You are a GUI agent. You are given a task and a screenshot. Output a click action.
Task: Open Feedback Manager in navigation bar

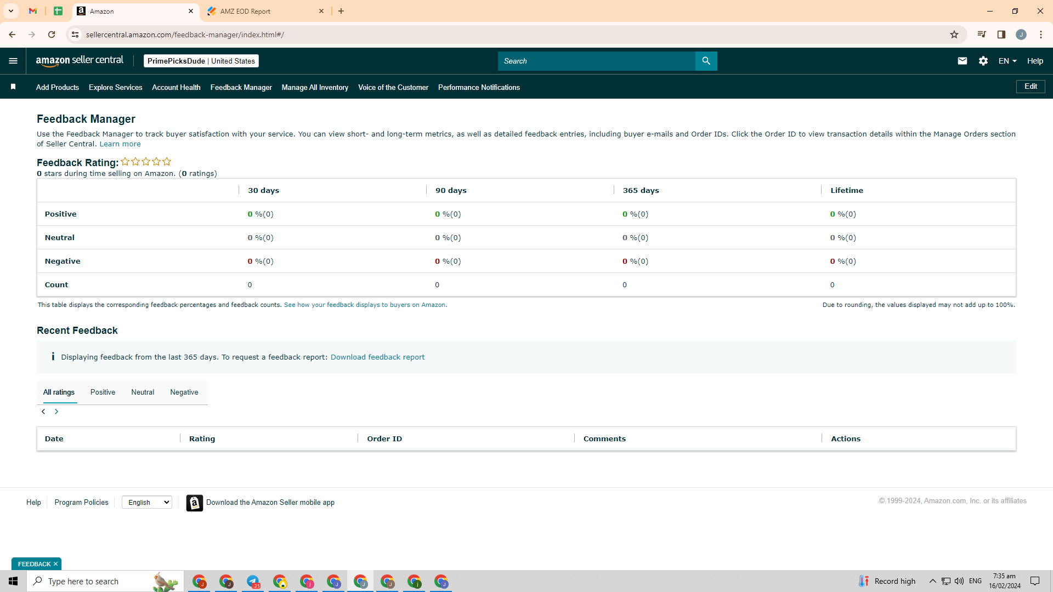(241, 87)
